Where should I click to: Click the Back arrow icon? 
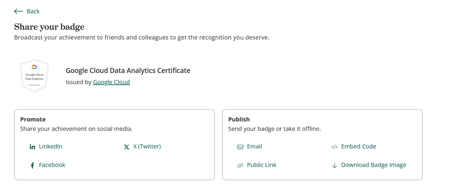19,11
